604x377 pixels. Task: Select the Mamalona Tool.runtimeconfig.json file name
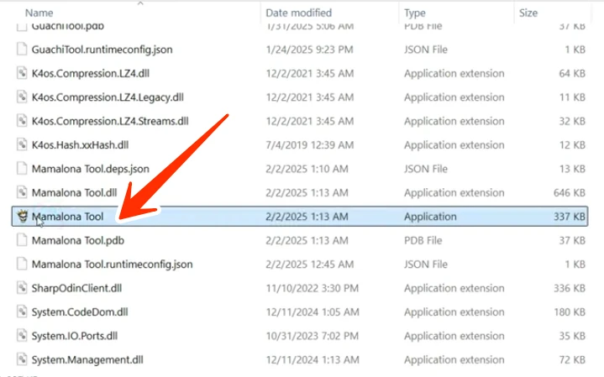click(112, 264)
